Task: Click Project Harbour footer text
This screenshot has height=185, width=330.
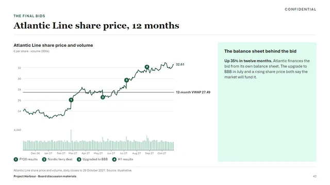Action: [45, 176]
